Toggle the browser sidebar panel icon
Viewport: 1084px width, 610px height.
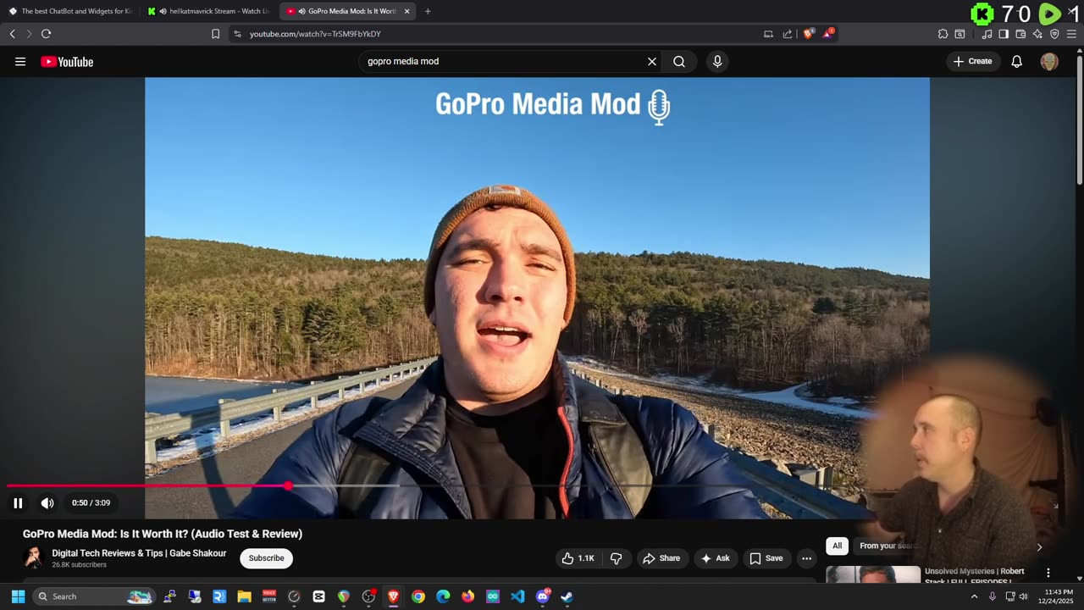[1004, 34]
